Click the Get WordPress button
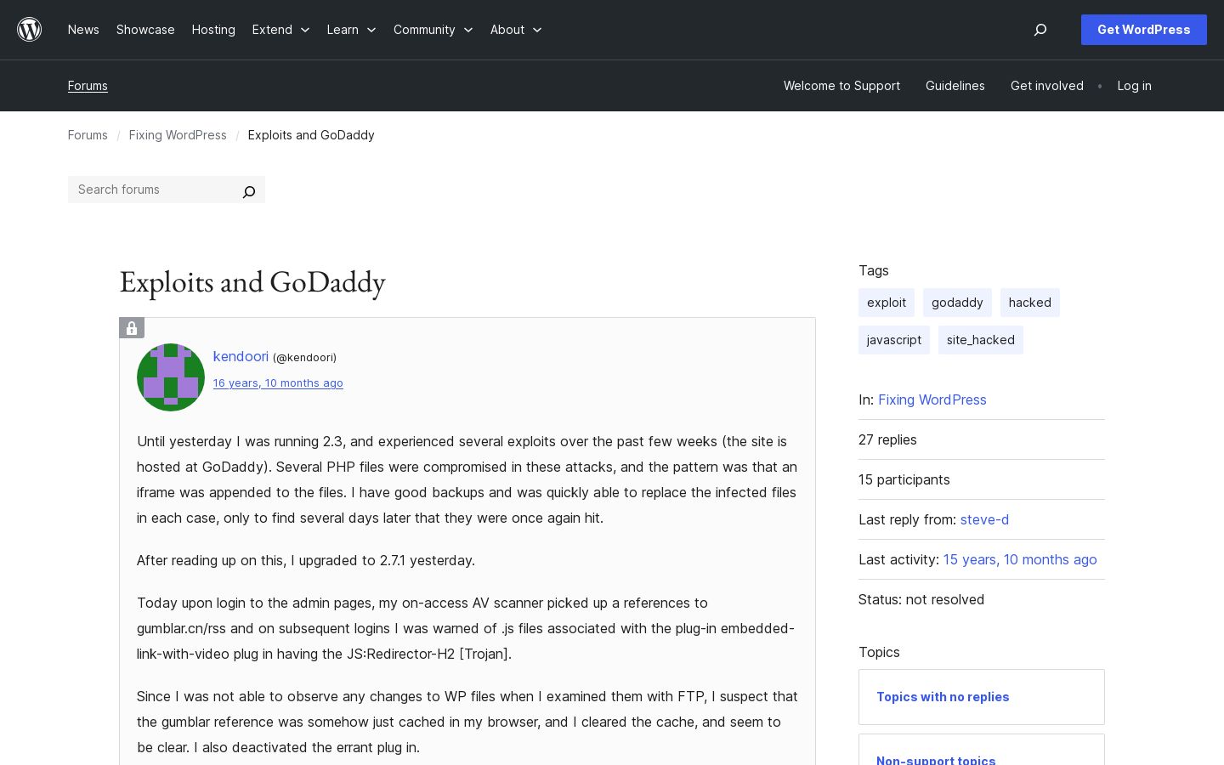Screen dimensions: 1224x765 pos(1144,30)
